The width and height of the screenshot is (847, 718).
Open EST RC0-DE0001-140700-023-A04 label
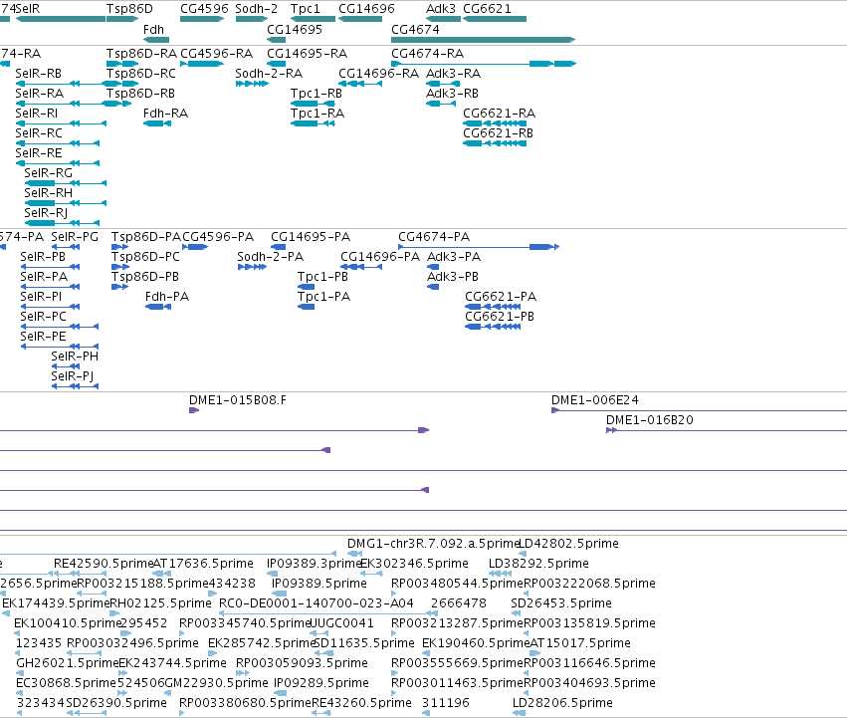click(316, 602)
